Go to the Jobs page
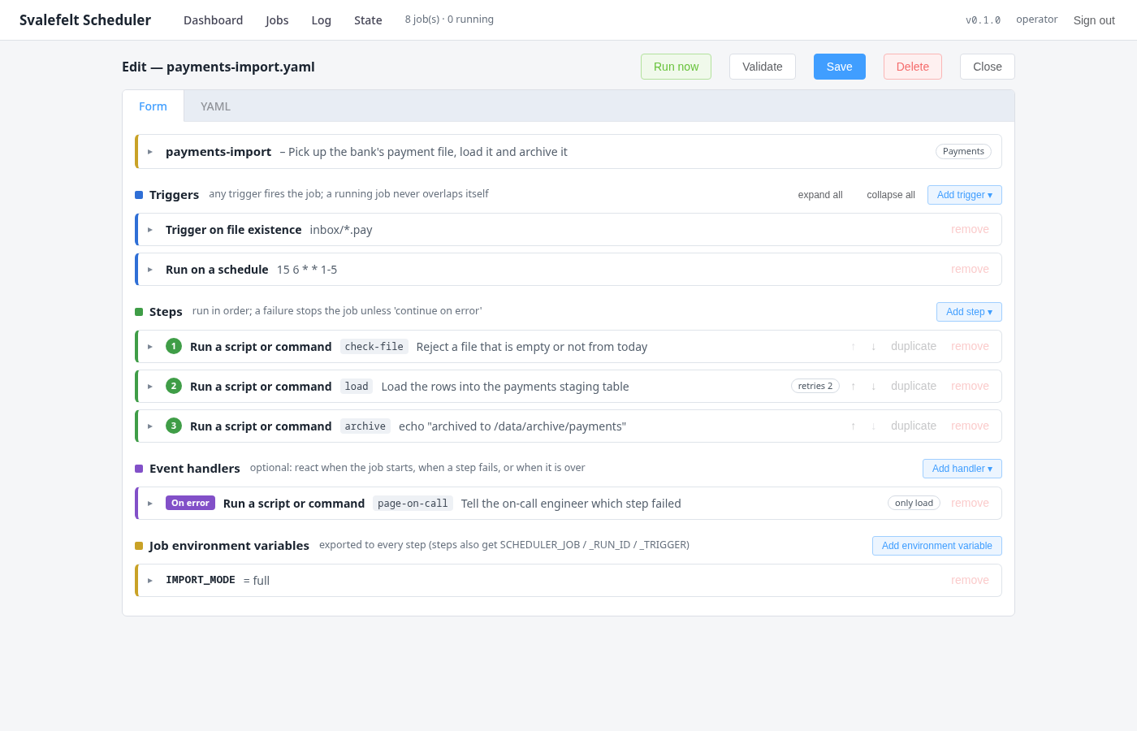1137x731 pixels. pos(277,20)
